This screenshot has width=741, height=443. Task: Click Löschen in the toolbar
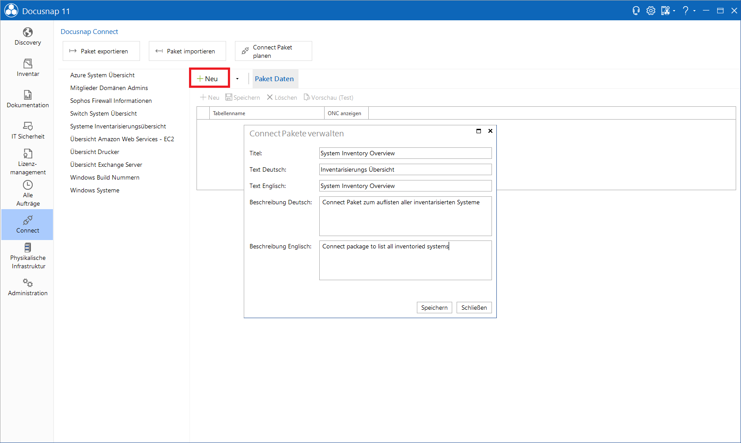[282, 98]
